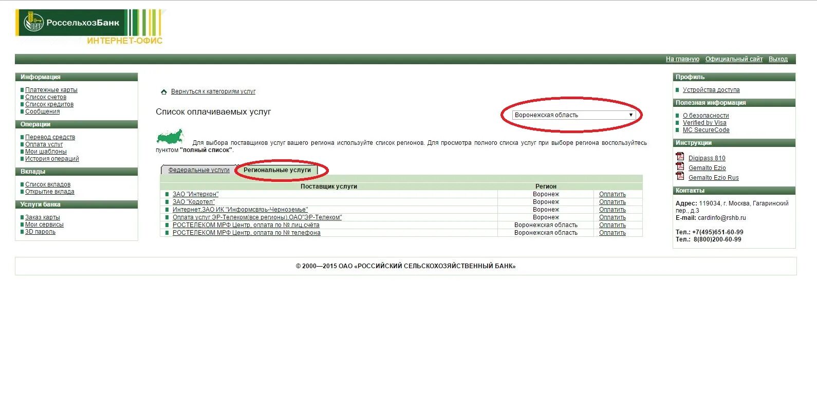Click 'Воронежская область' cell in лиц.счёта row

[x=546, y=225]
